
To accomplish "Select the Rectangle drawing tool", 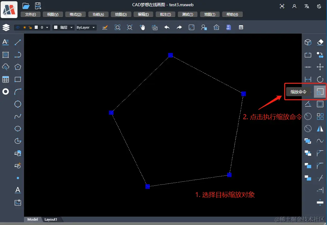I will (x=18, y=79).
